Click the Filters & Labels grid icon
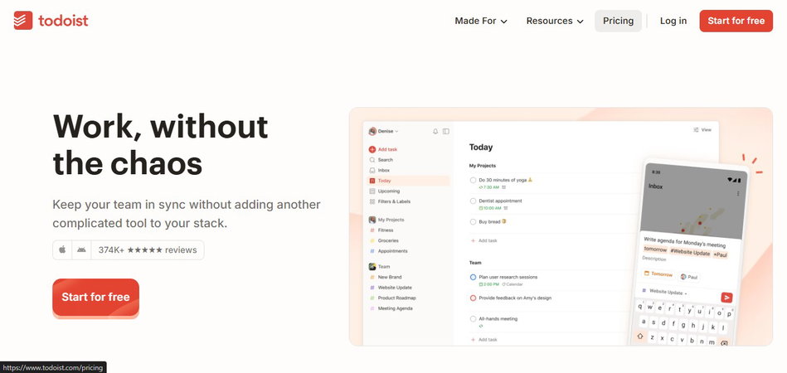The width and height of the screenshot is (787, 373). point(372,201)
